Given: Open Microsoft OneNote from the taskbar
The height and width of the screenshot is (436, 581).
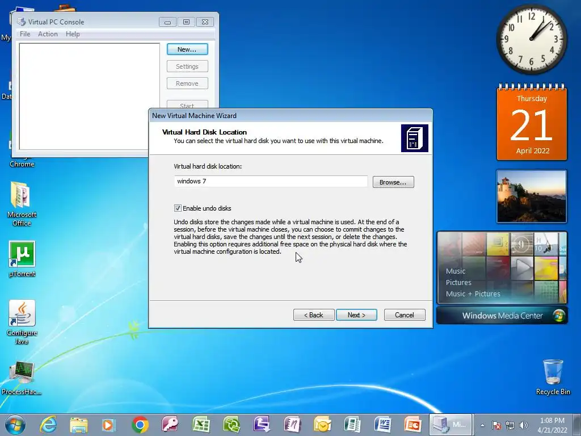Looking at the screenshot, I should click(292, 425).
